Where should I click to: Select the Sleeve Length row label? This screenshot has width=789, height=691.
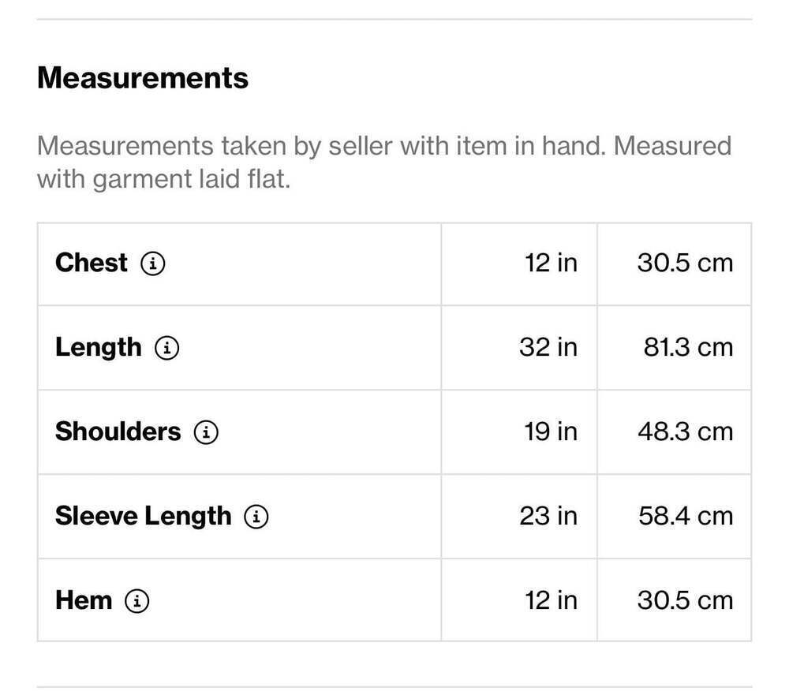[x=143, y=517]
